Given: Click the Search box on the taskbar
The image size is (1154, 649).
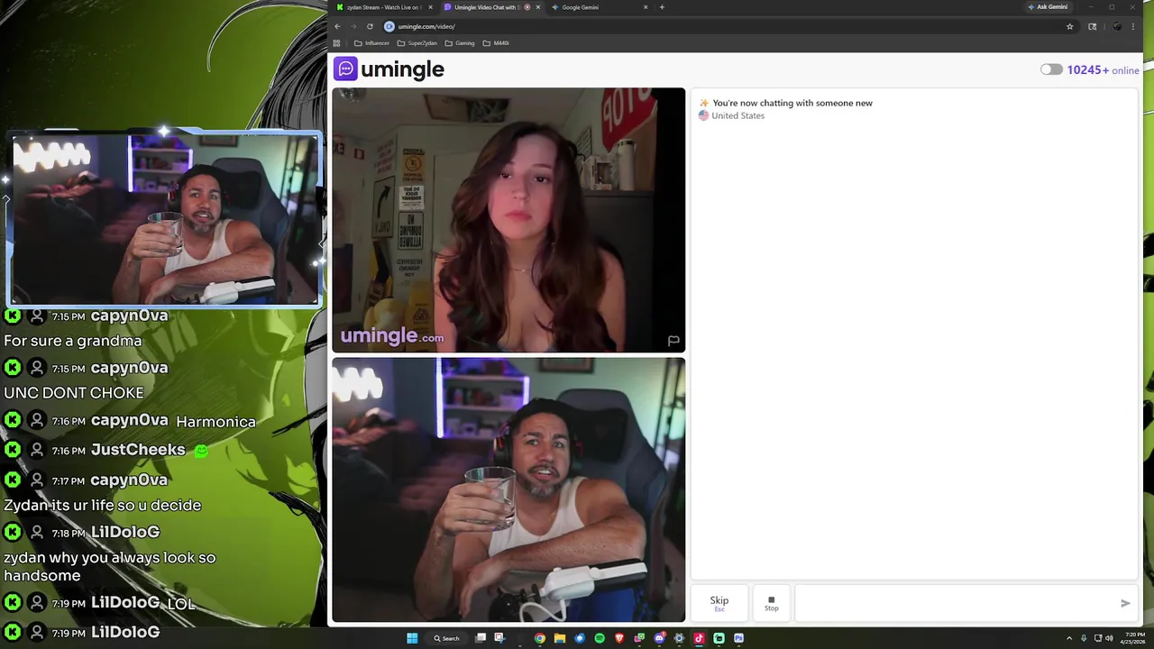Looking at the screenshot, I should tap(448, 638).
